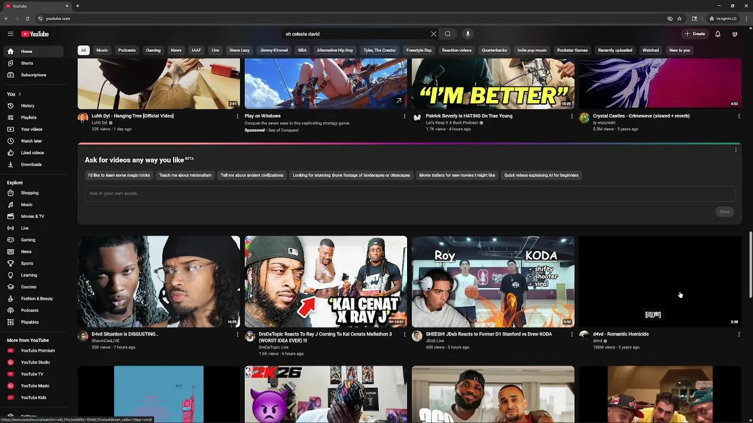The image size is (753, 423).
Task: Open Your videos
Action: (x=33, y=129)
